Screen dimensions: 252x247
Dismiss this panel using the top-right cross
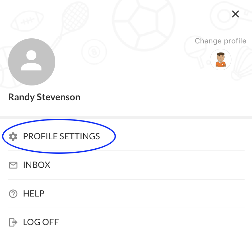pos(235,14)
